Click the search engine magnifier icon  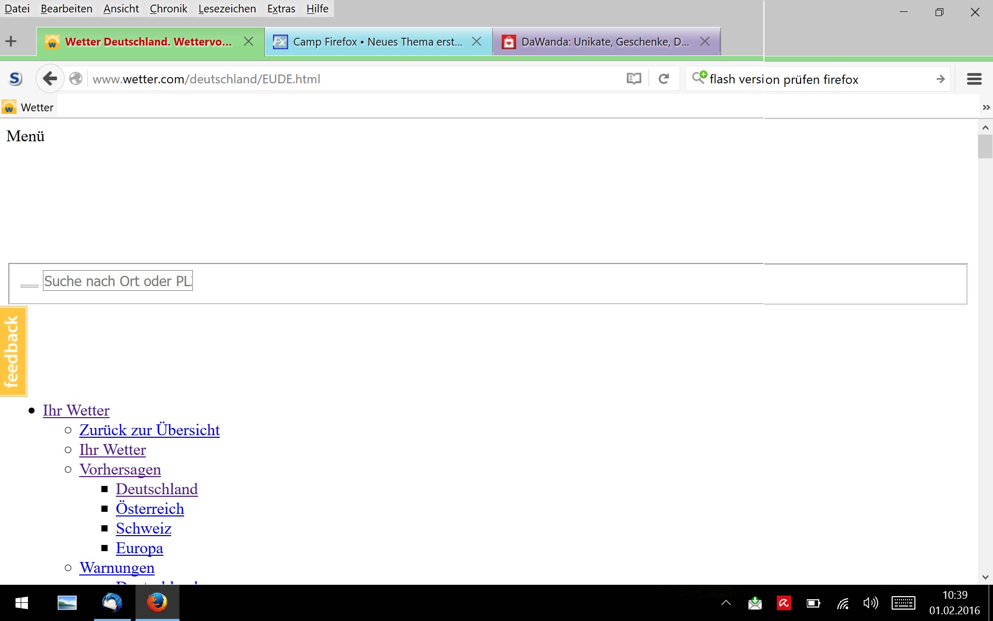coord(699,78)
